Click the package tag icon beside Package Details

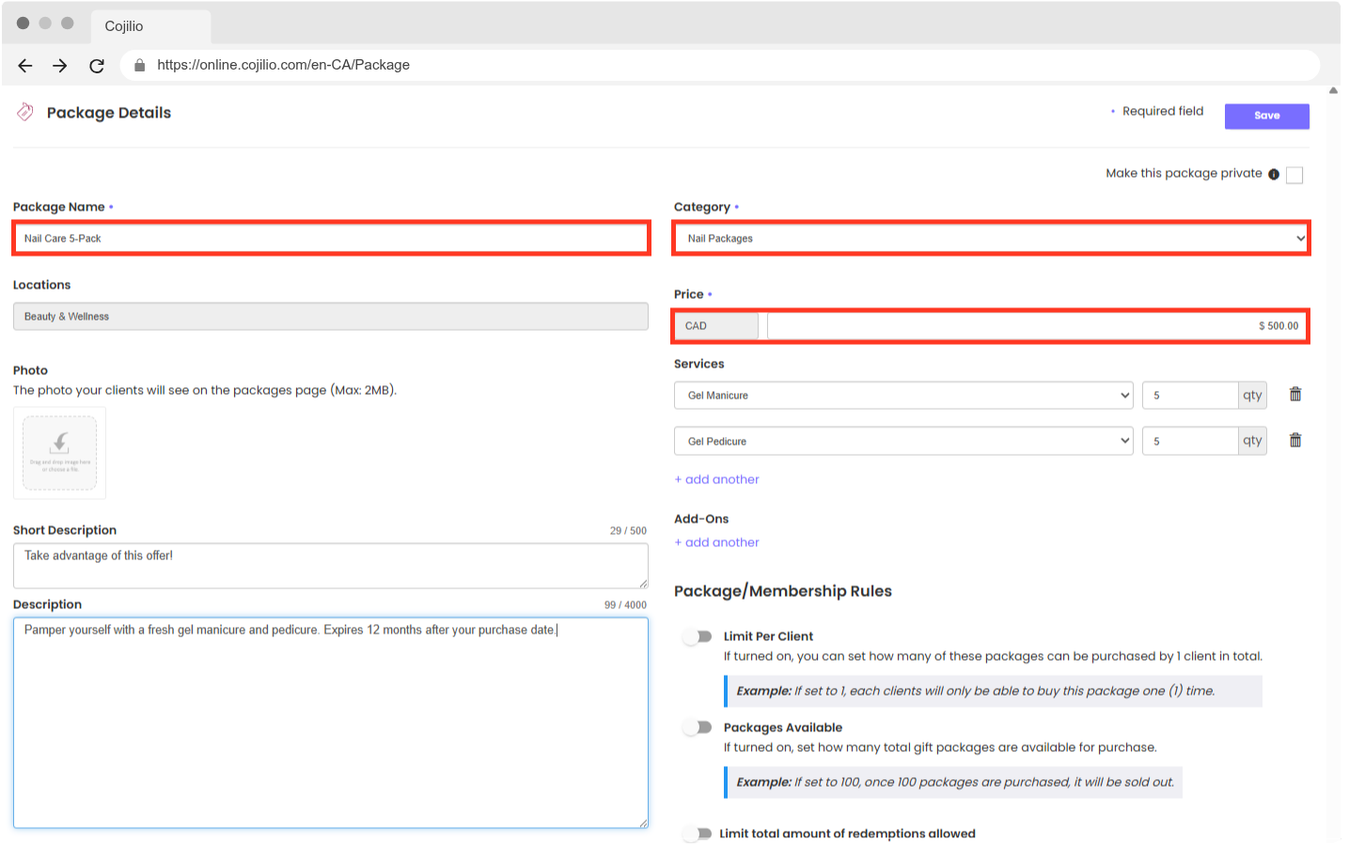[25, 112]
